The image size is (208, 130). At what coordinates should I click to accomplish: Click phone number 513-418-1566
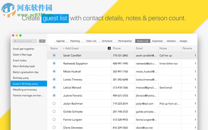click(120, 88)
